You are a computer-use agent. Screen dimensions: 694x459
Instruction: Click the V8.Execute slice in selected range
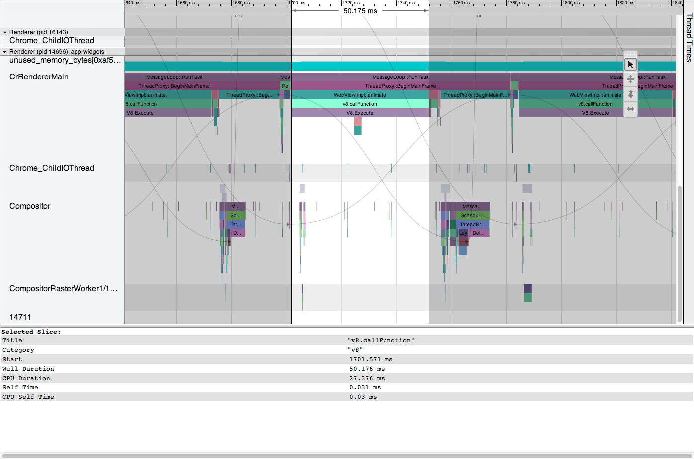[360, 113]
